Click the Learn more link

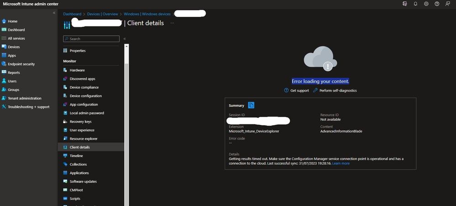click(341, 163)
